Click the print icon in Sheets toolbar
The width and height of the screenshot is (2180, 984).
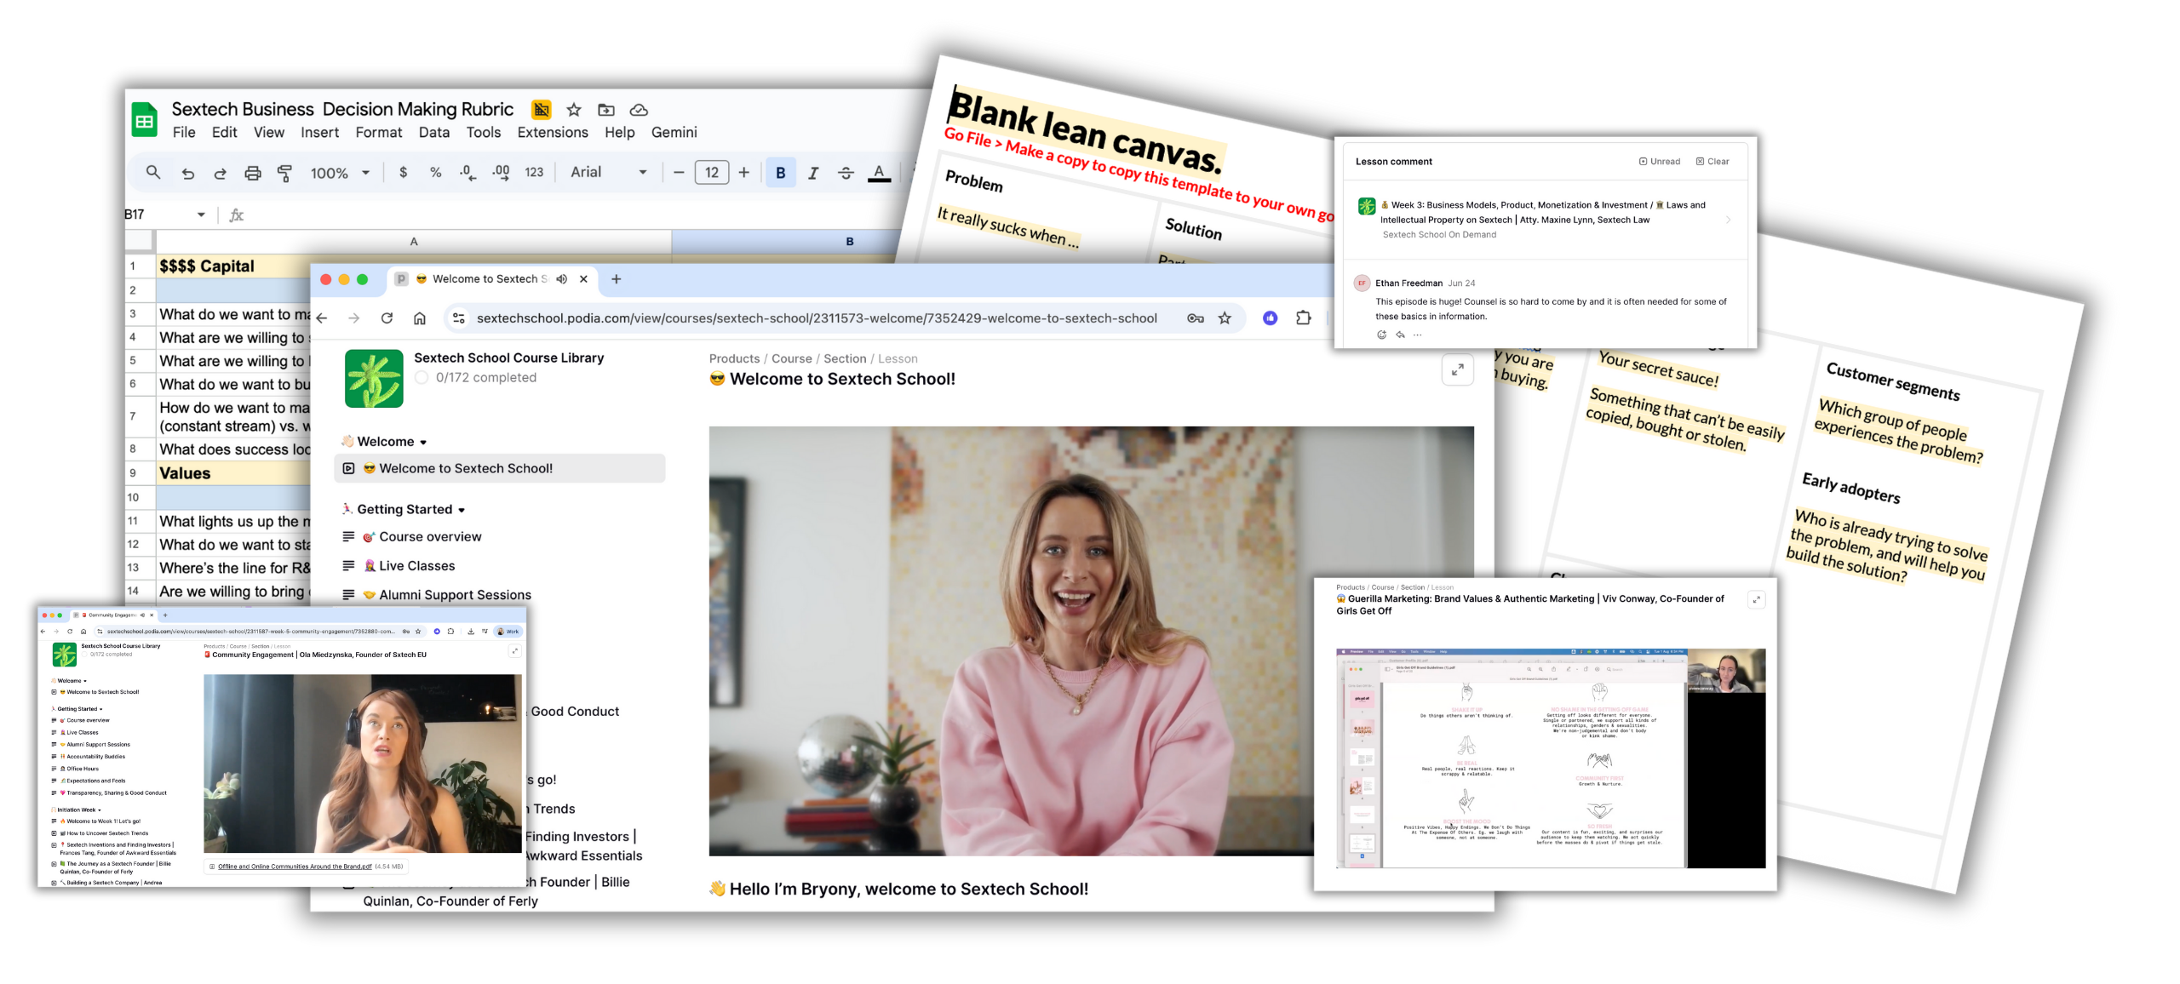(252, 173)
